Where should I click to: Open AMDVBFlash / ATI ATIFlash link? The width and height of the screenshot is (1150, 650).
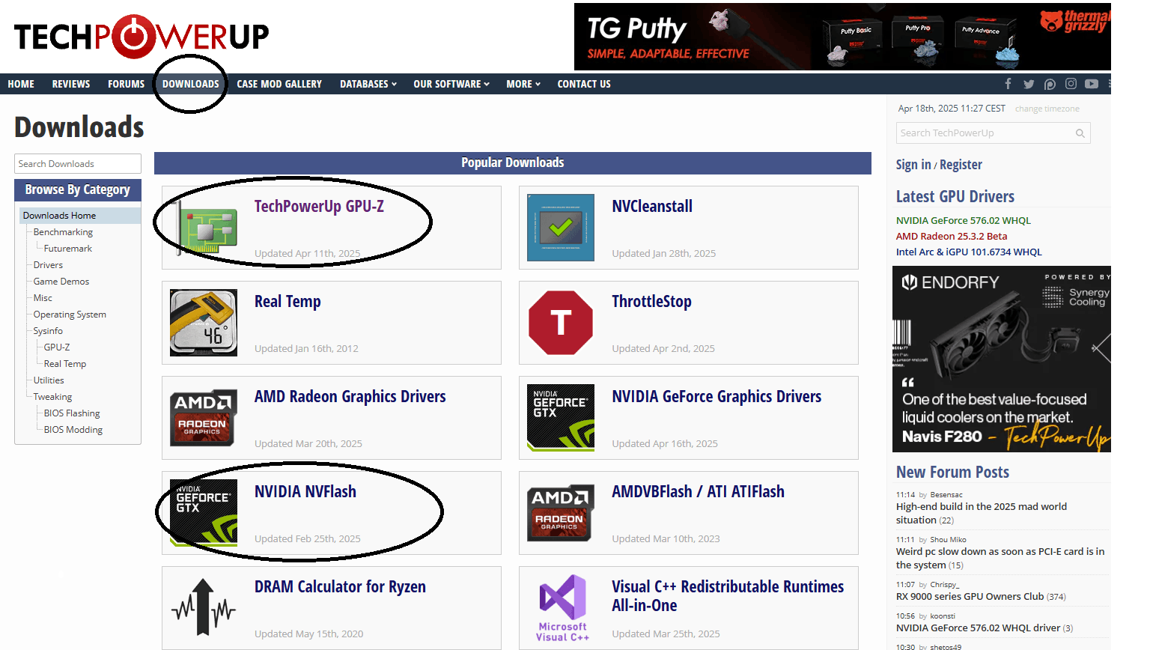(x=699, y=492)
